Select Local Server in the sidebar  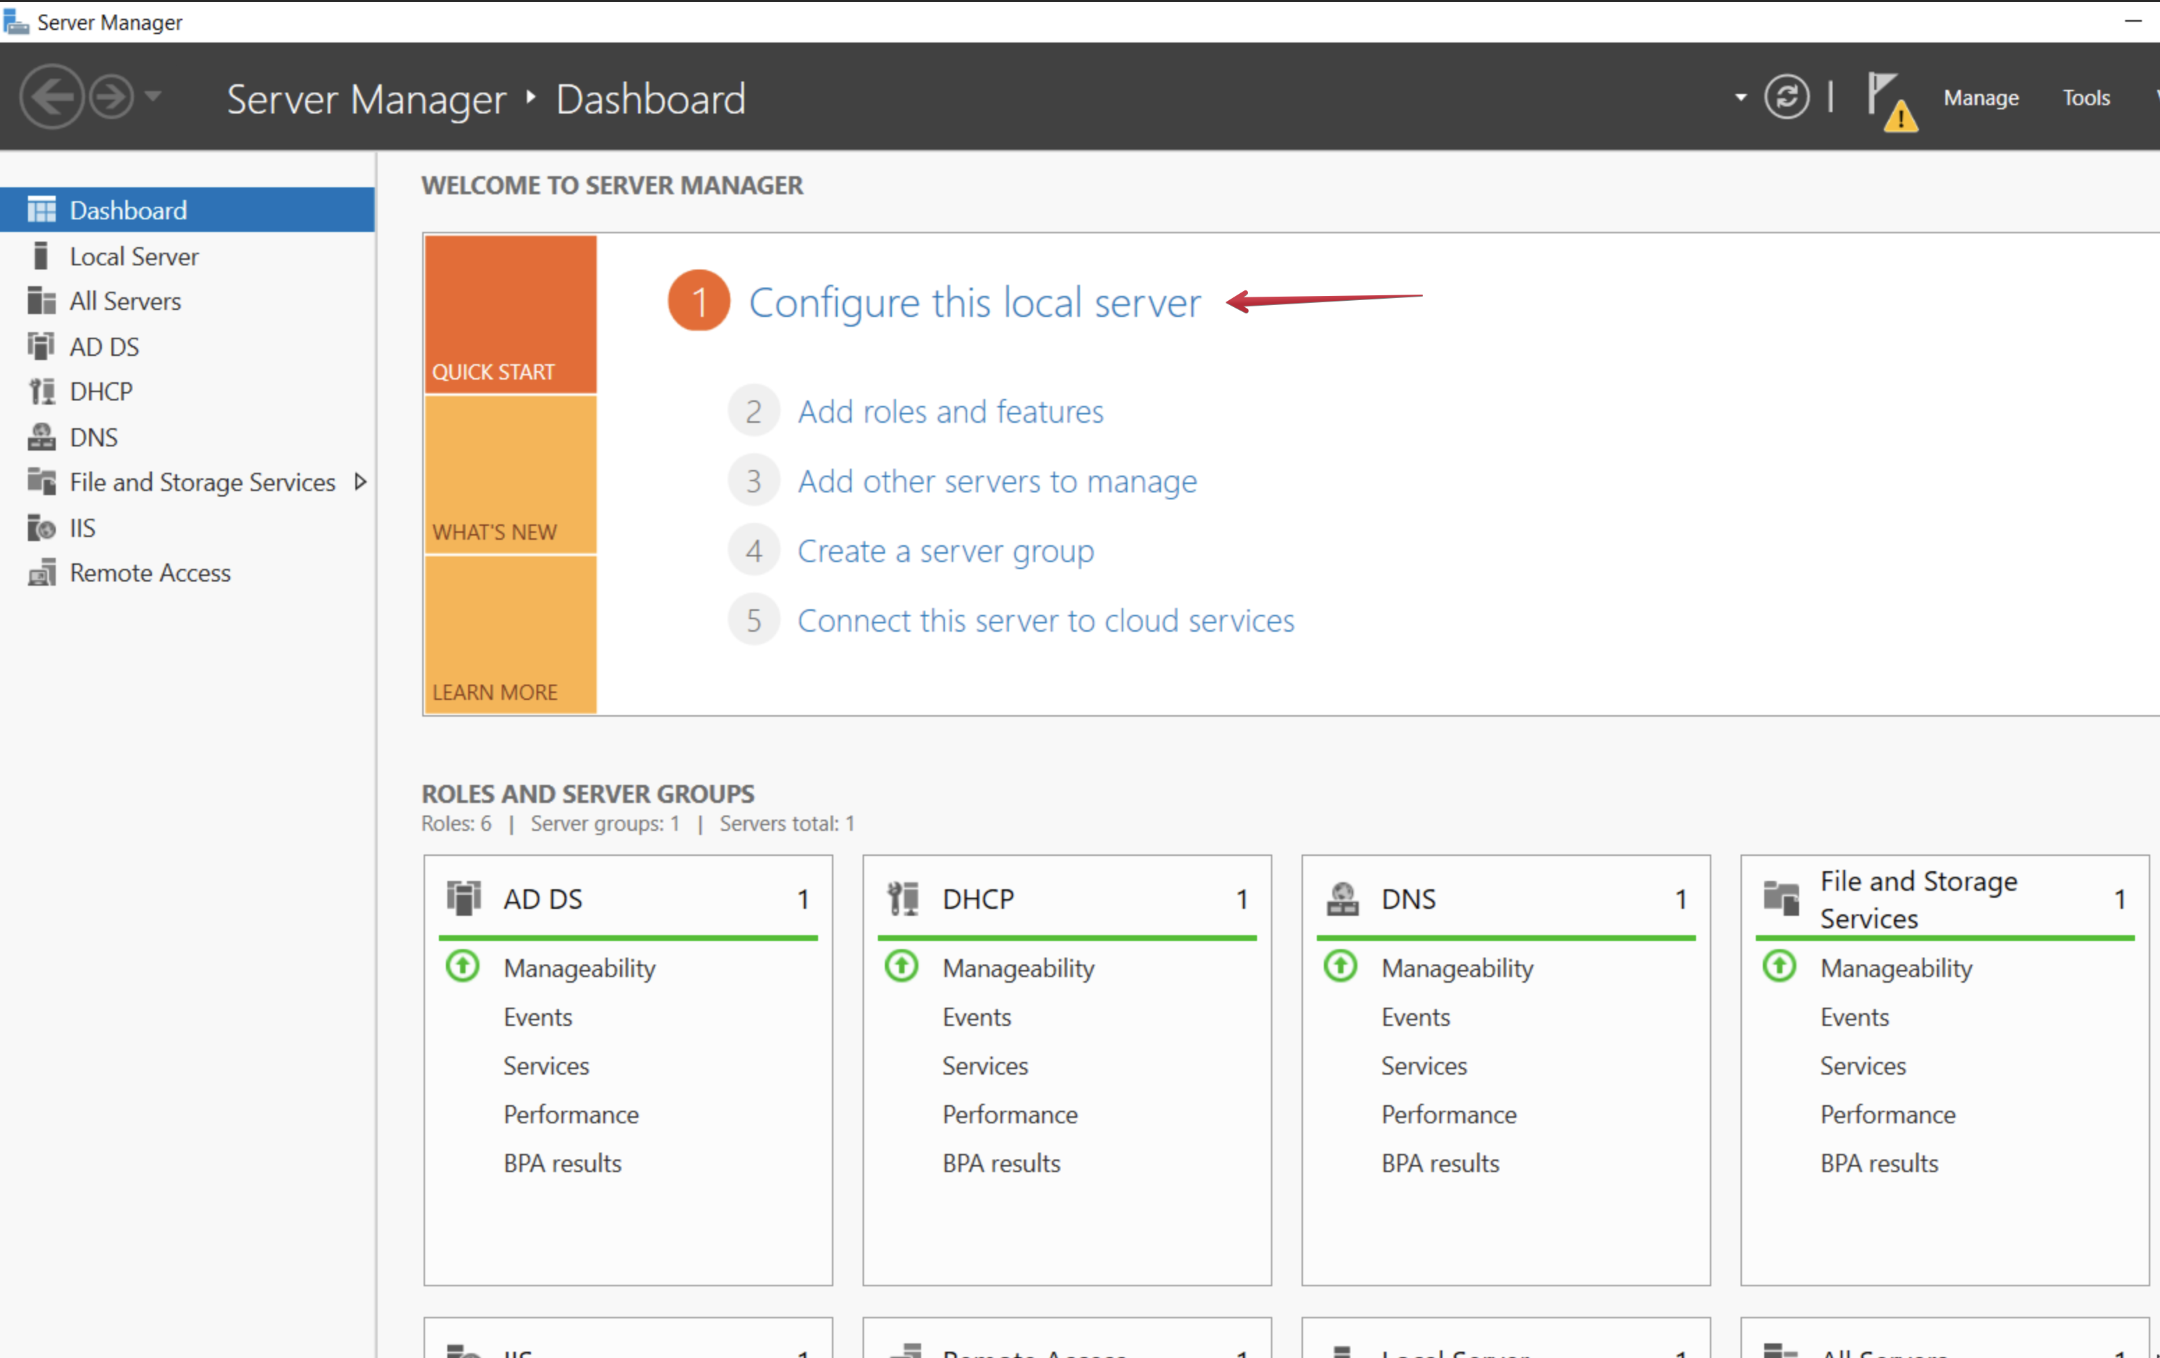[x=134, y=256]
